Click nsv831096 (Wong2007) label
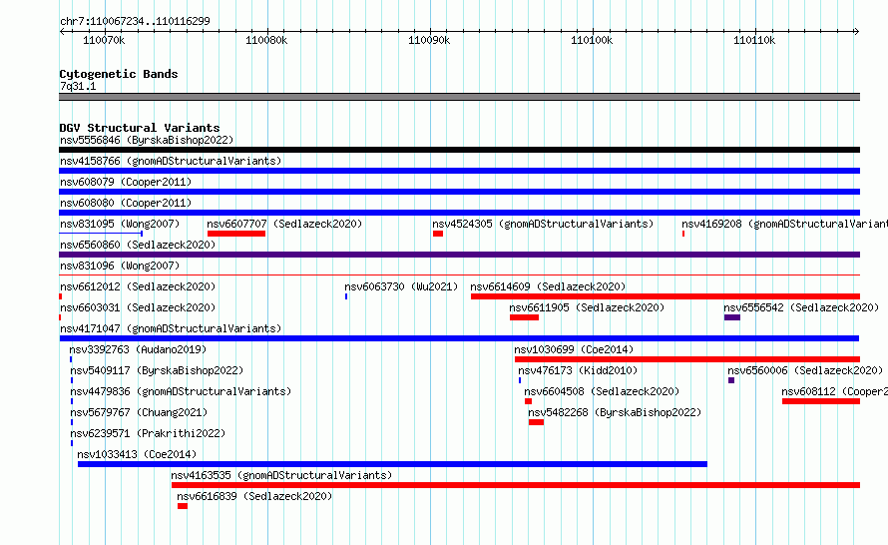 point(120,266)
